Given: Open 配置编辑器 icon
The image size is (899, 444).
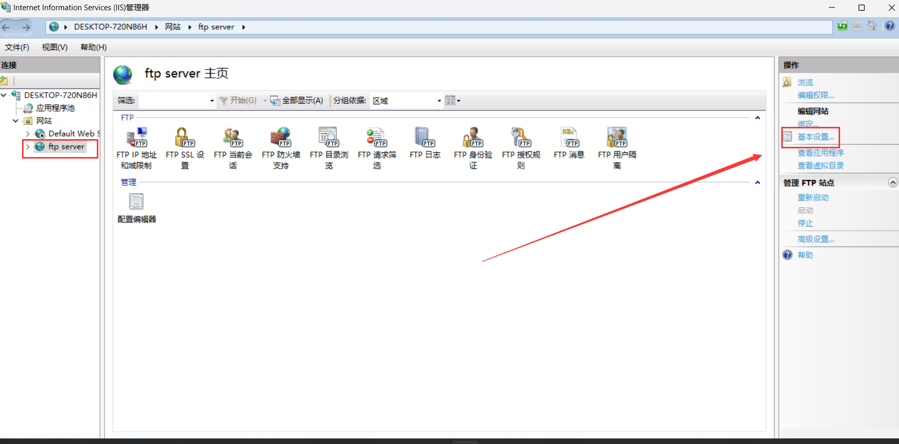Looking at the screenshot, I should pyautogui.click(x=136, y=208).
